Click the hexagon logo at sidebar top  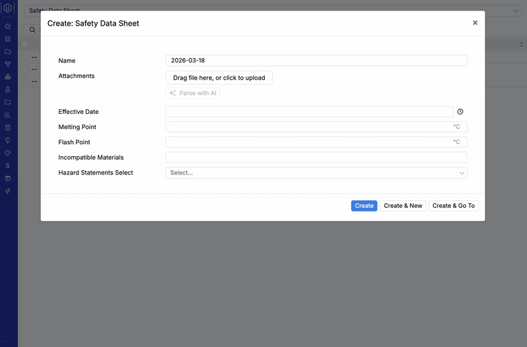pos(8,9)
